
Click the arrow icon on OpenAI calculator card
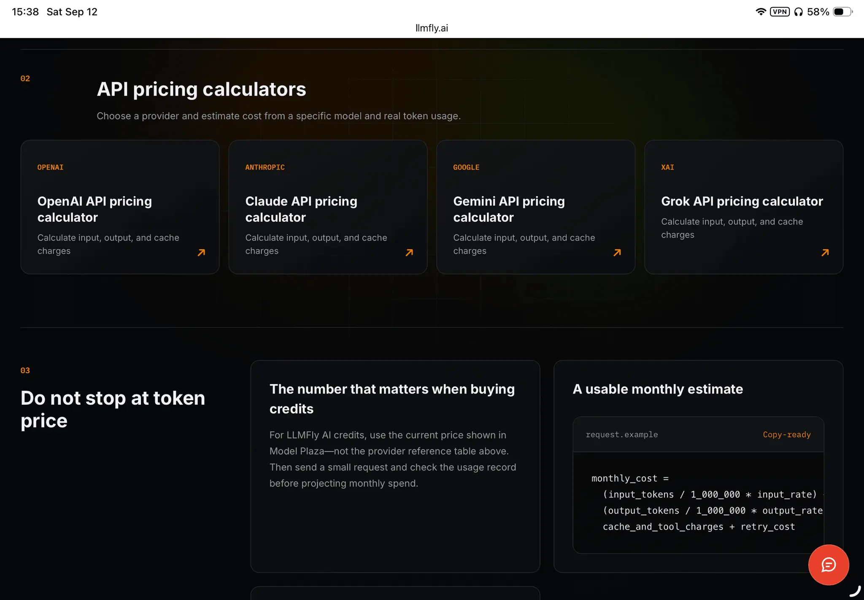[x=201, y=253]
